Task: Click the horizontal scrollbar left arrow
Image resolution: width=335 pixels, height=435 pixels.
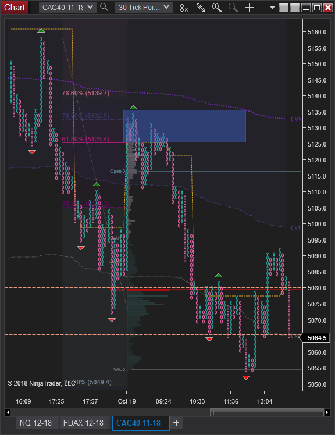Action: tap(8, 412)
